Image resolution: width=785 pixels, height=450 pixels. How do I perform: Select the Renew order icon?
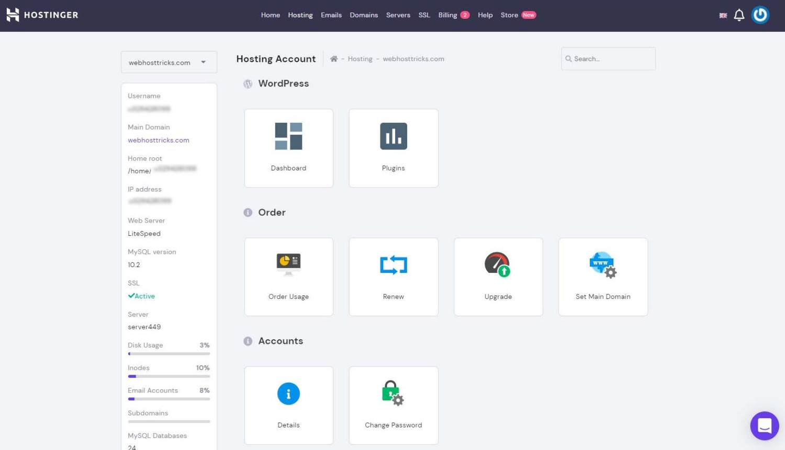pyautogui.click(x=393, y=265)
